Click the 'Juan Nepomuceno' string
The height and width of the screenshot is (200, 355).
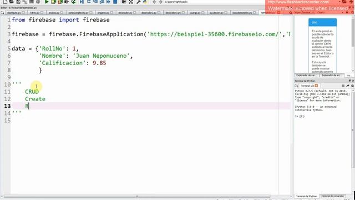[101, 56]
